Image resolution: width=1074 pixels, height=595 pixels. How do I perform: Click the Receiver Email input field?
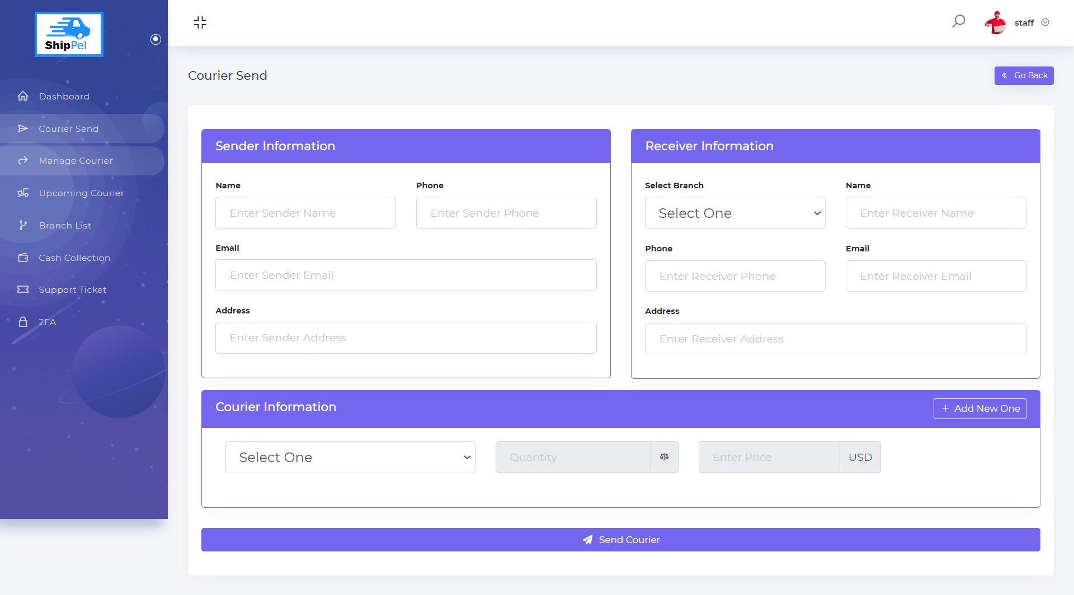[936, 276]
